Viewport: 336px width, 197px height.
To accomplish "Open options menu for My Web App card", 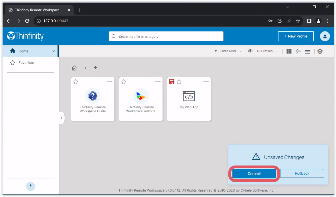I will [x=206, y=81].
